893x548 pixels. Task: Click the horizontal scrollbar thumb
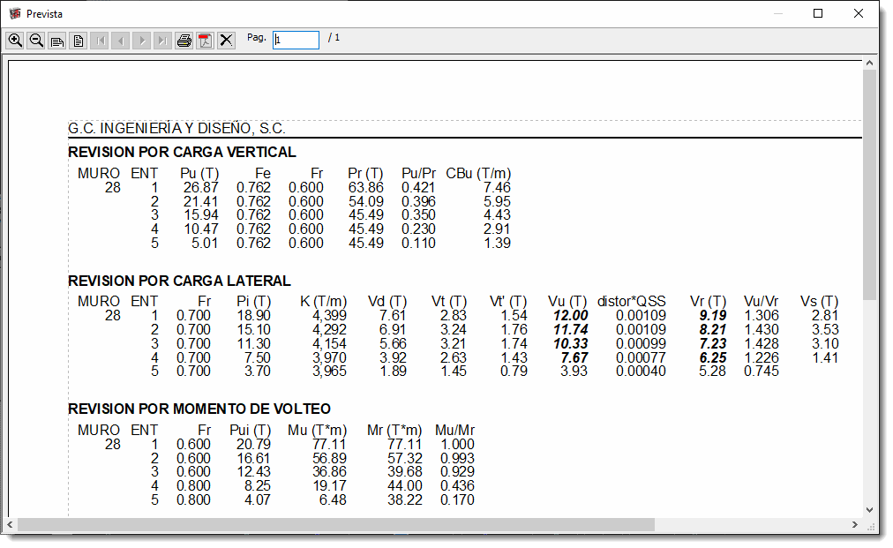click(335, 525)
